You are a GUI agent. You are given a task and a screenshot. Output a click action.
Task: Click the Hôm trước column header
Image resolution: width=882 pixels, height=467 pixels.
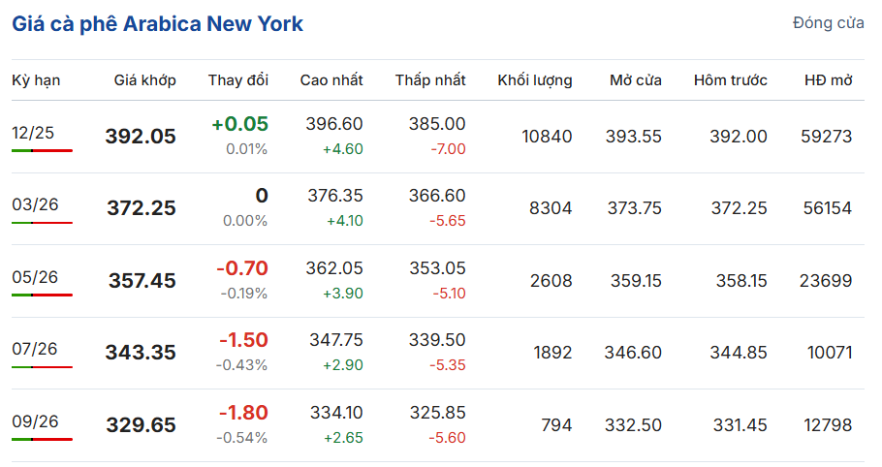pyautogui.click(x=730, y=80)
